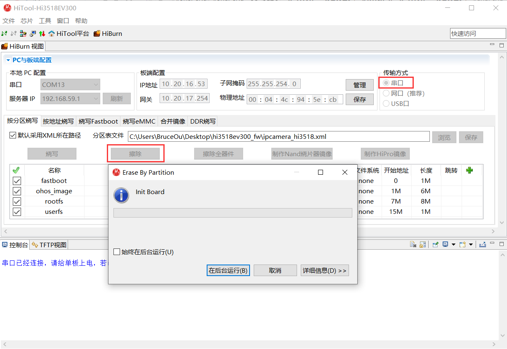
Task: Maximize the HiBurn 视图 panel
Action: point(502,45)
